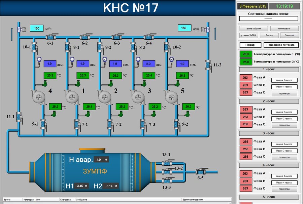Click the Время квитирования column header

pyautogui.click(x=193, y=200)
